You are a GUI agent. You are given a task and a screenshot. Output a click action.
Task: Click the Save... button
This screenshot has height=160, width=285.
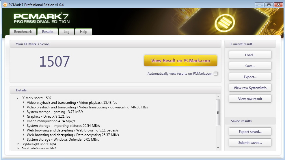click(x=250, y=66)
